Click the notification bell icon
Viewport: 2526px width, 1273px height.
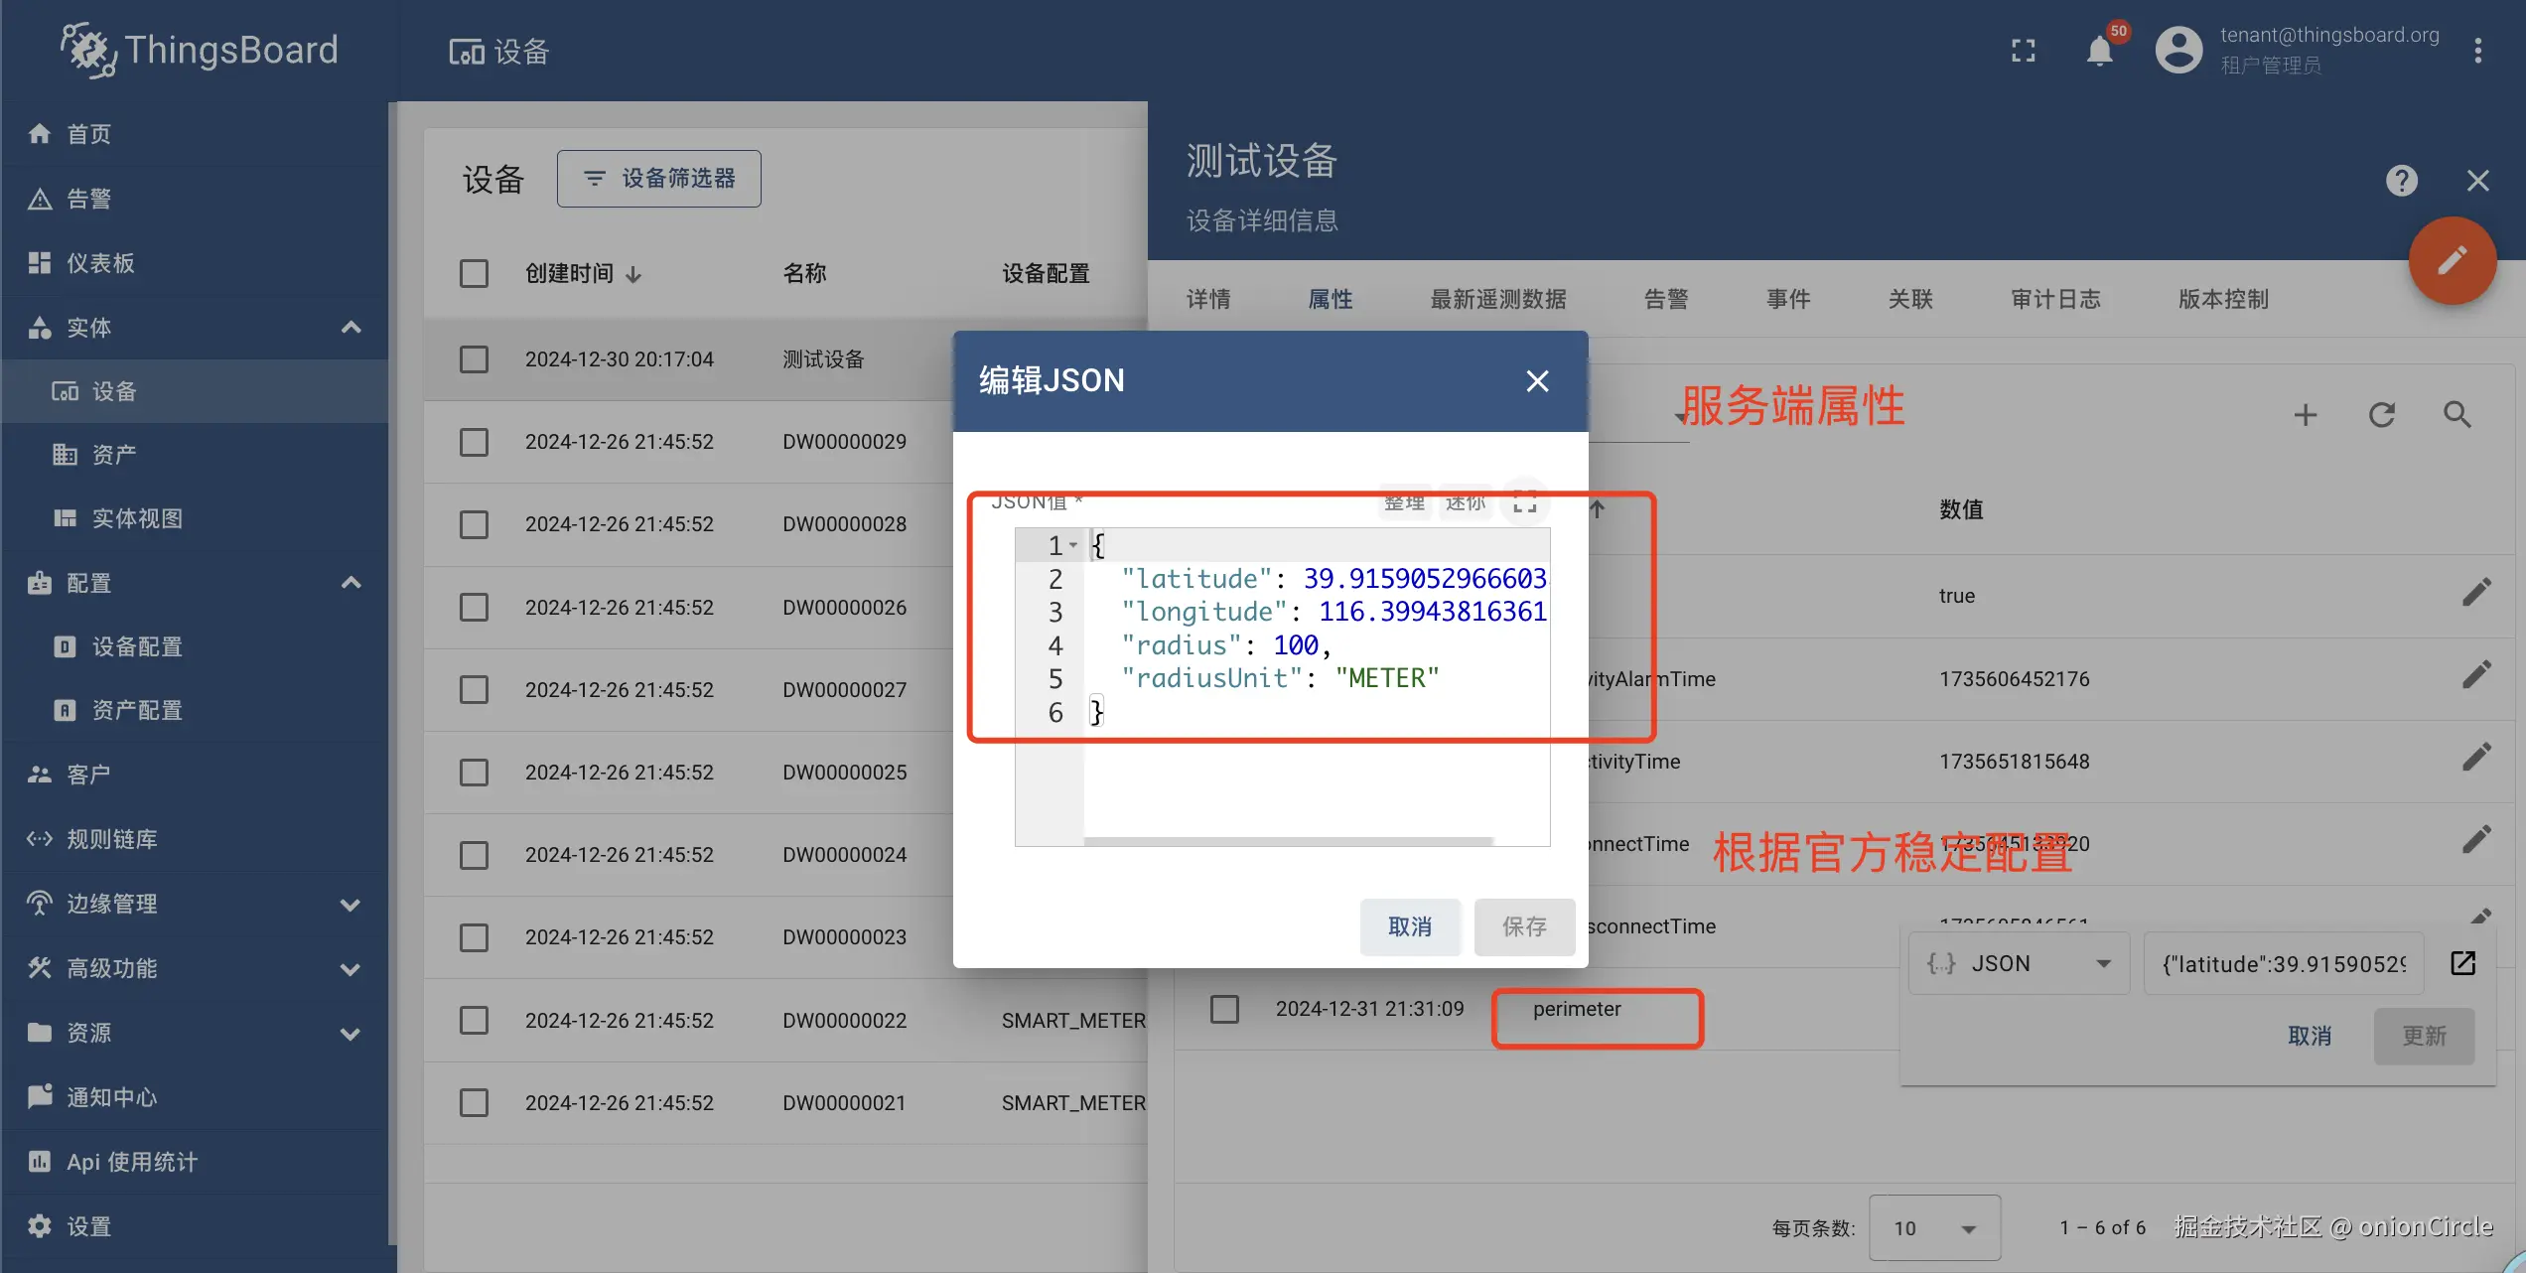click(2099, 51)
